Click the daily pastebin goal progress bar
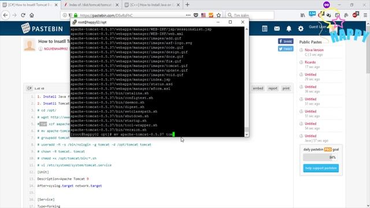The height and width of the screenshot is (208, 370). tap(321, 157)
